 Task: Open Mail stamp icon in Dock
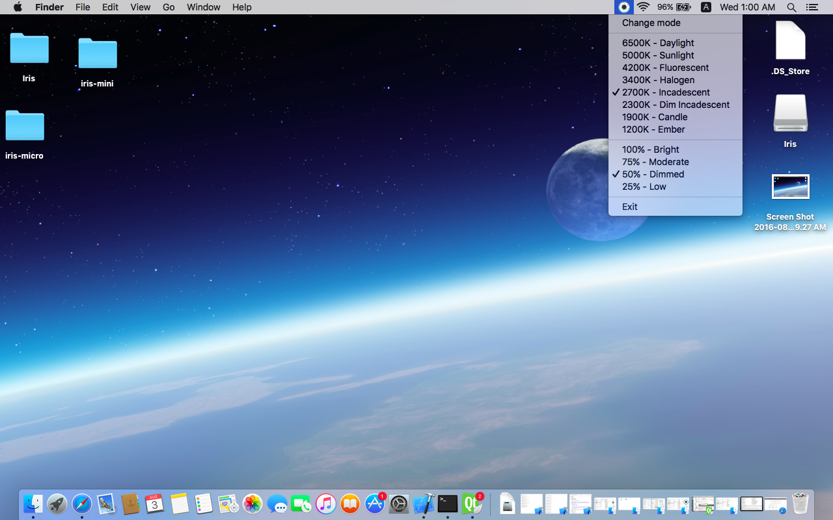tap(106, 504)
